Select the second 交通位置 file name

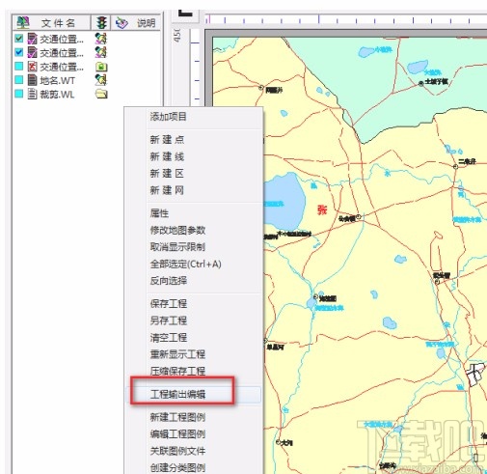pyautogui.click(x=62, y=53)
